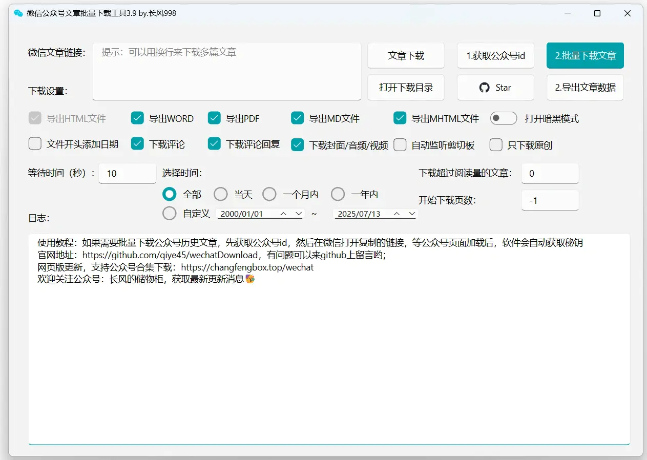Select the 当天 time range radio
The image size is (647, 460).
220,194
